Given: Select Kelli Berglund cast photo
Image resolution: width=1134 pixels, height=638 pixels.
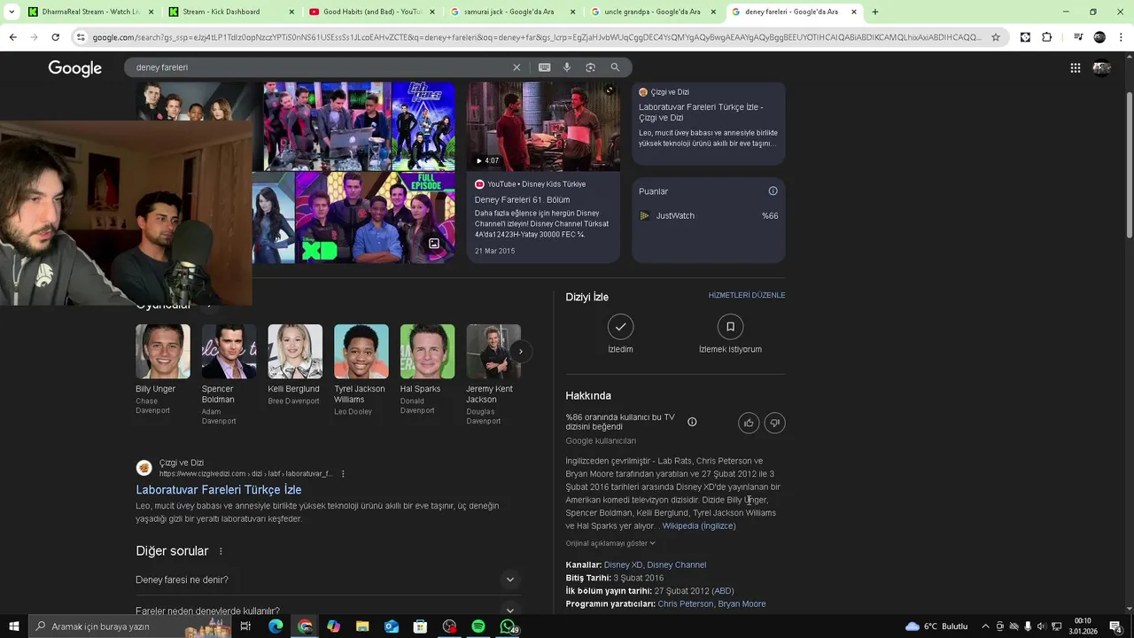Looking at the screenshot, I should click(295, 352).
